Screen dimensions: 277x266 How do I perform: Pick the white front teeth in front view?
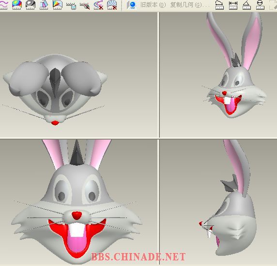coord(77,230)
